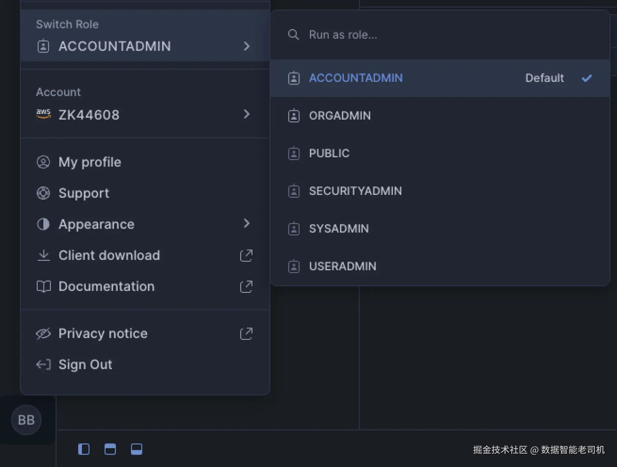Click the AWS logo icon next to ZK44608
617x467 pixels.
pyautogui.click(x=43, y=114)
